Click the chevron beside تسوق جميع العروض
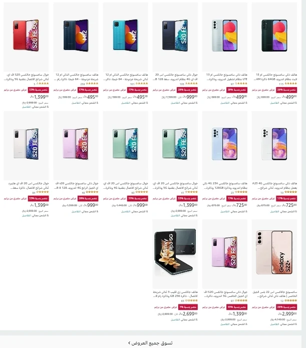Screen dimensions: 306x348 point(129,343)
